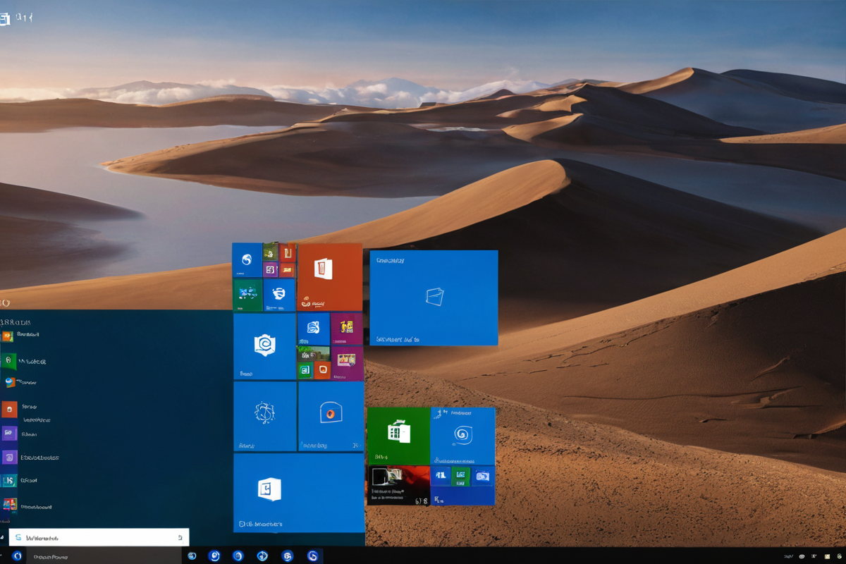Open the round blue-and-orange browser icon in the app list
This screenshot has height=564, width=846.
tap(10, 382)
